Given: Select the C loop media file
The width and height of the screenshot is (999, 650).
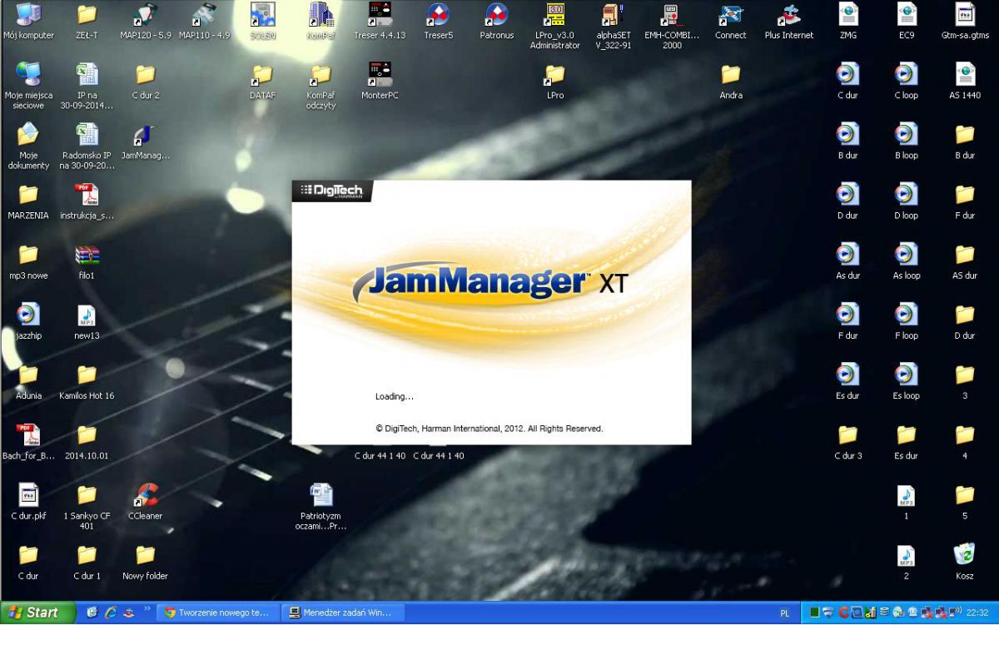Looking at the screenshot, I should 906,82.
